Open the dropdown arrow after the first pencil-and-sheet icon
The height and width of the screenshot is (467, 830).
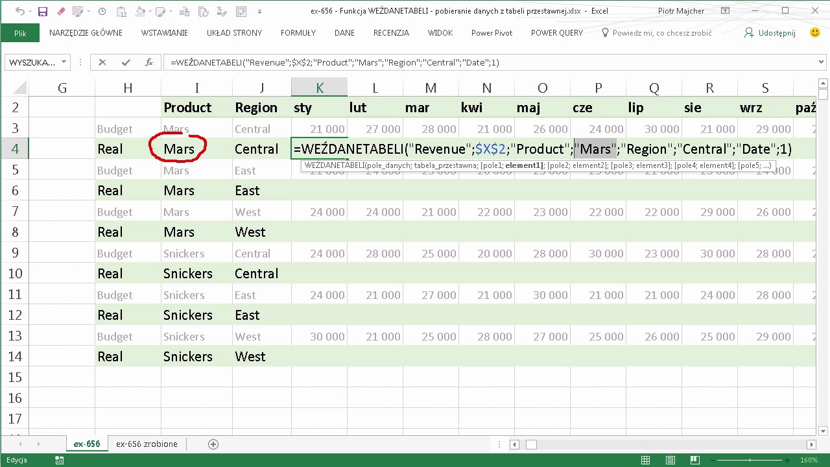90,12
